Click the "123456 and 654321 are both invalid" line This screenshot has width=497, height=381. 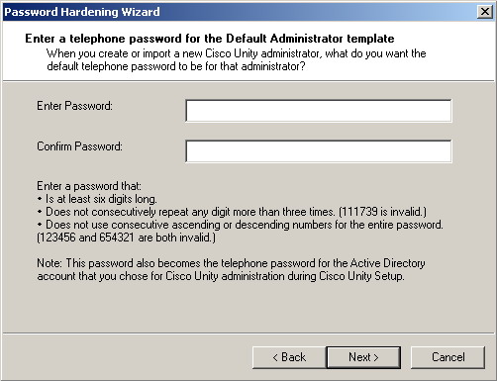tap(126, 238)
